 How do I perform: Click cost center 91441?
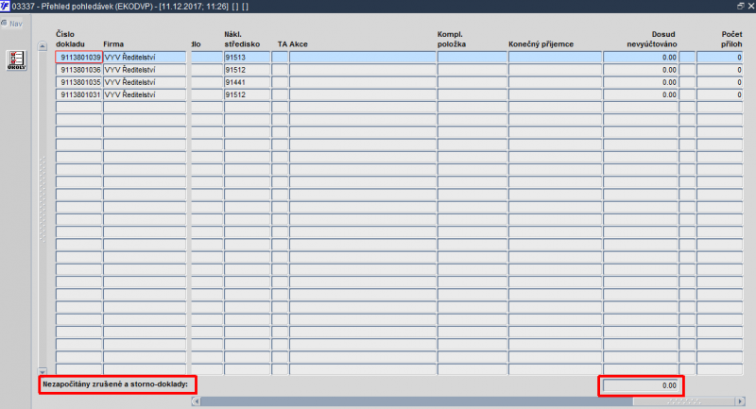click(x=247, y=82)
